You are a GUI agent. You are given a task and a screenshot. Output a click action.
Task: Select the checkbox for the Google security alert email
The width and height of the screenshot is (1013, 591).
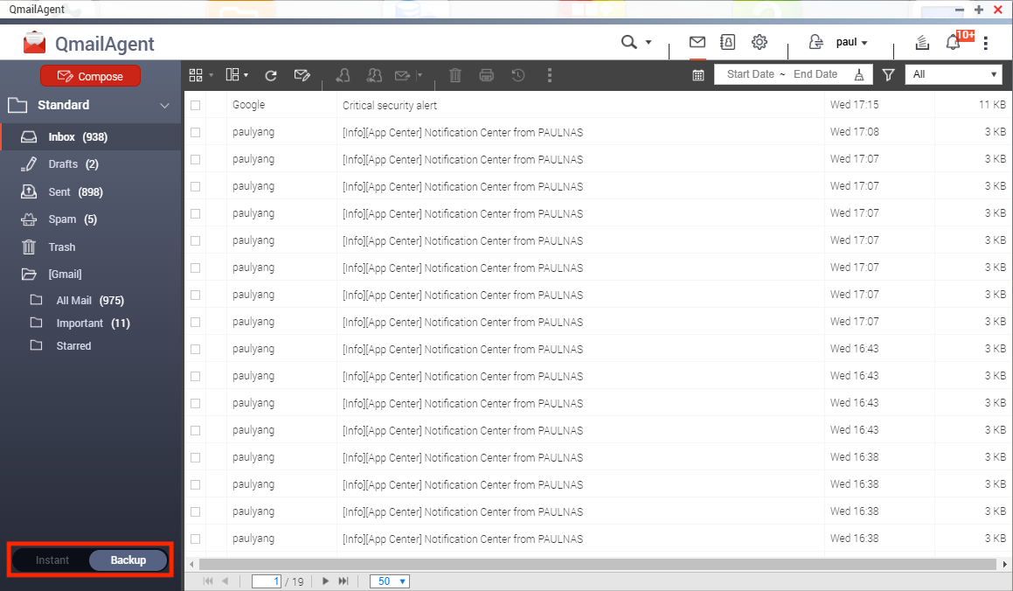(194, 104)
